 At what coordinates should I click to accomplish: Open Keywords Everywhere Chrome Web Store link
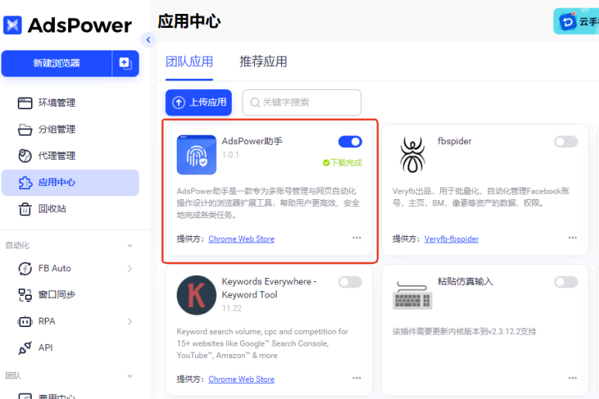coord(242,380)
